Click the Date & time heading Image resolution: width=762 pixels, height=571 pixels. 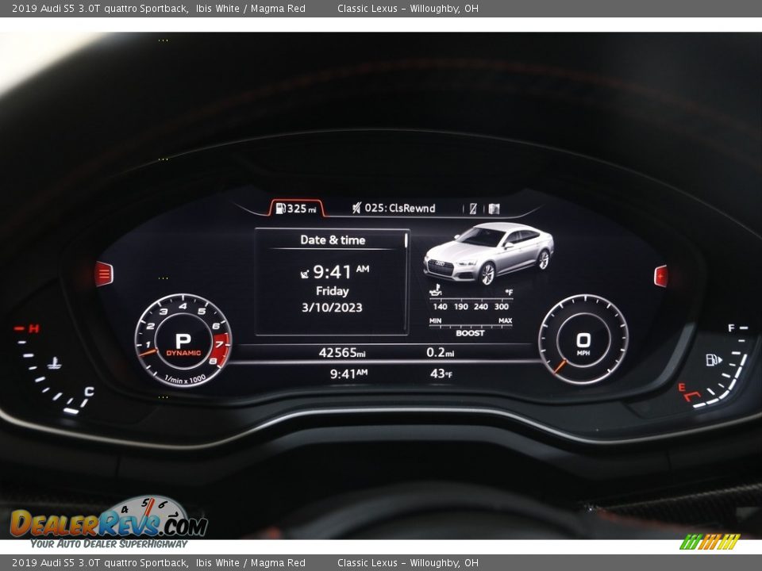pyautogui.click(x=333, y=240)
